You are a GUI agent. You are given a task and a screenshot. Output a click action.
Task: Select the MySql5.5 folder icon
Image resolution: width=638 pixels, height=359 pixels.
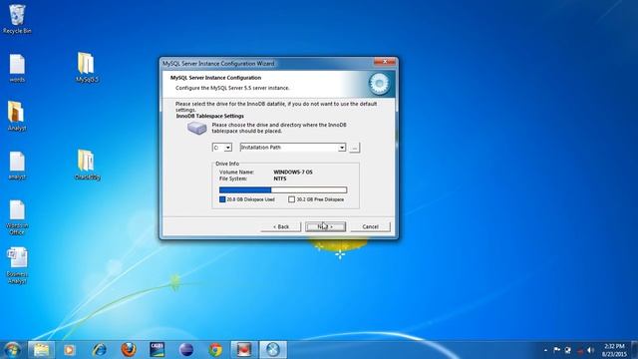pos(87,67)
